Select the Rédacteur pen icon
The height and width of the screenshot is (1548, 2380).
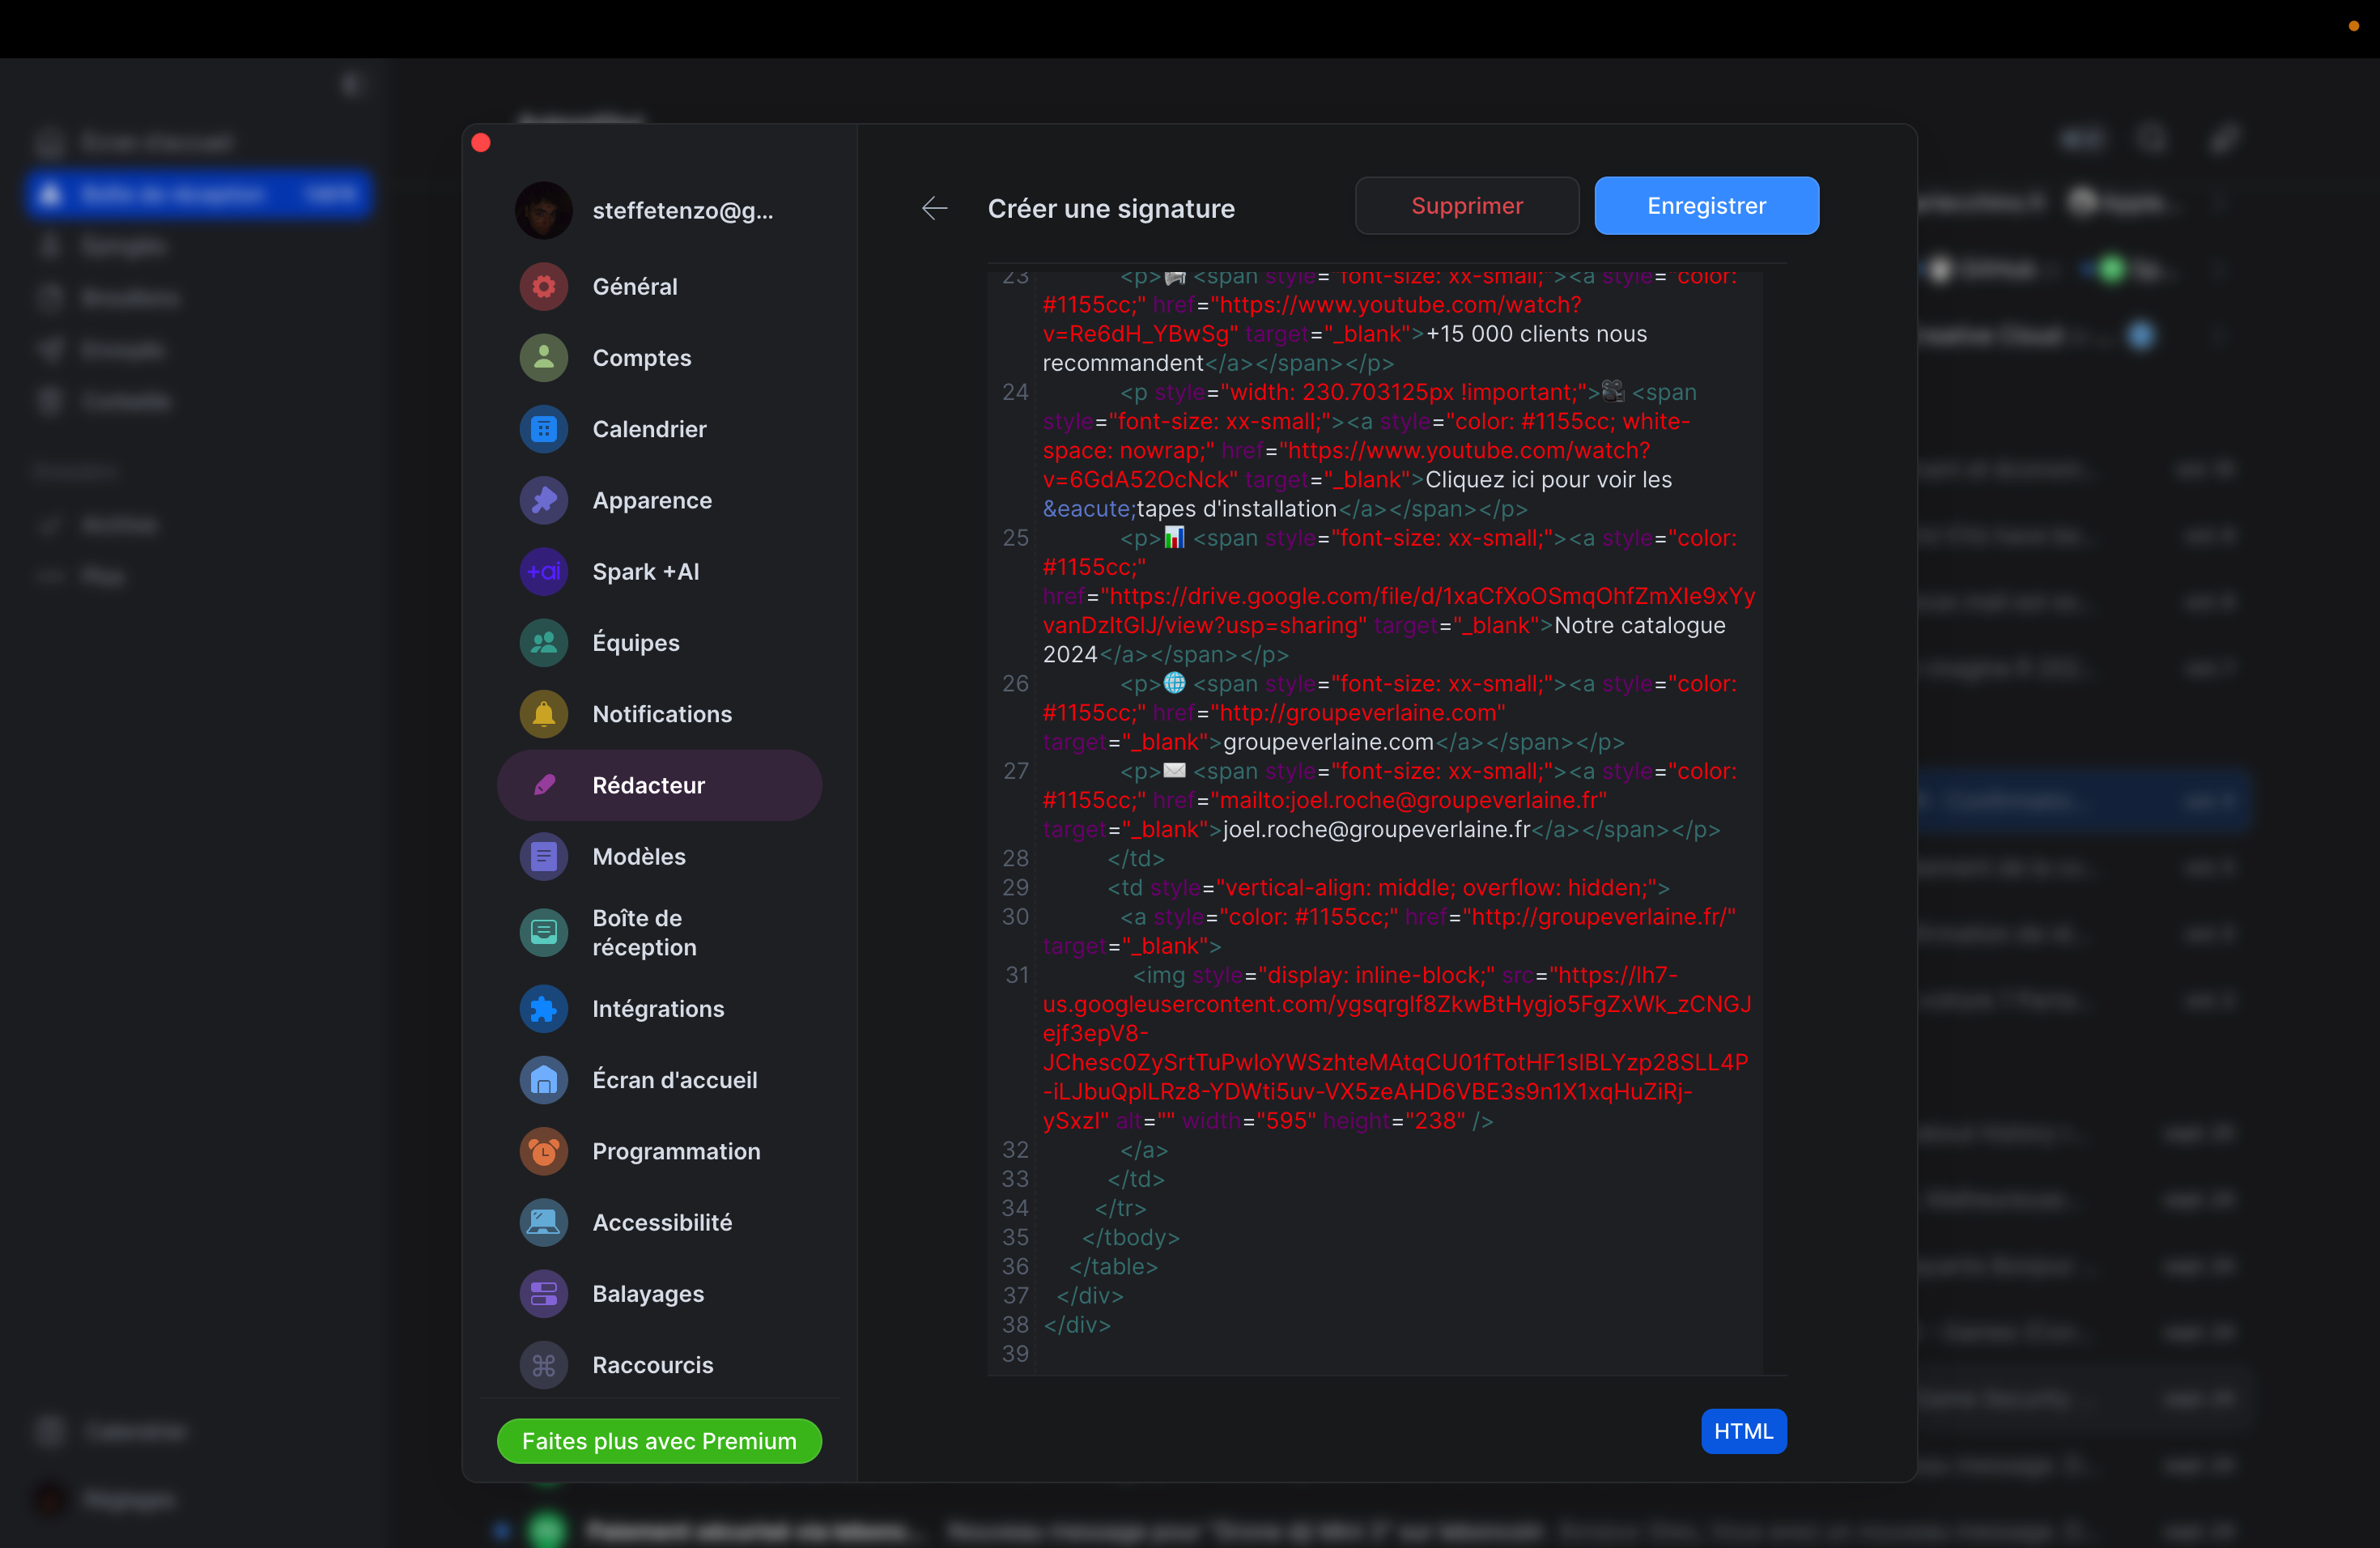coord(543,785)
